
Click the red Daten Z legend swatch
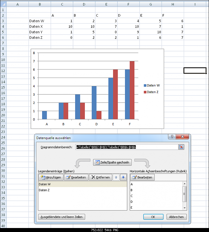point(145,92)
